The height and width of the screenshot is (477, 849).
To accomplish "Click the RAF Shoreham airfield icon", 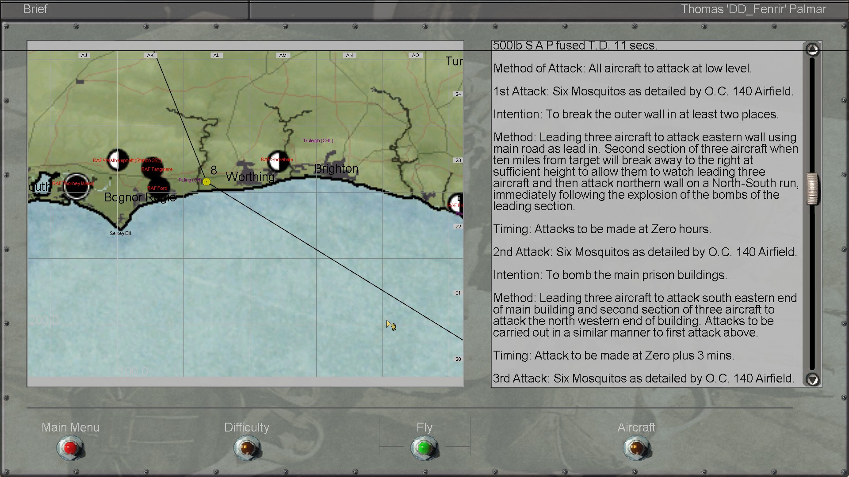I will tap(279, 160).
